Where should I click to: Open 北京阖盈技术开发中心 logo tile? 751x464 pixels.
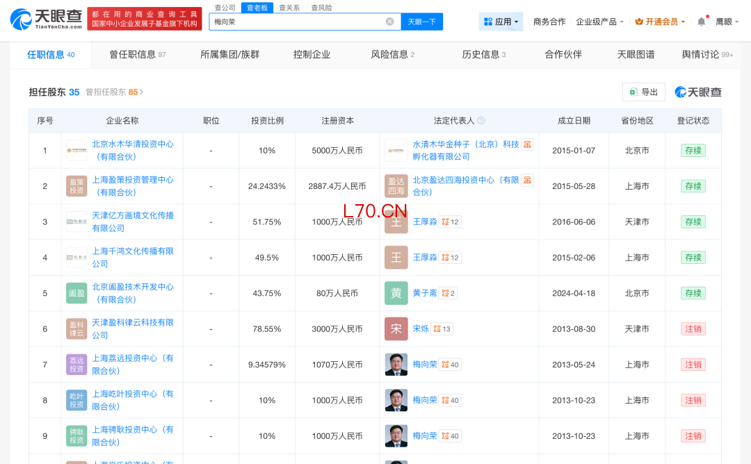coord(76,293)
